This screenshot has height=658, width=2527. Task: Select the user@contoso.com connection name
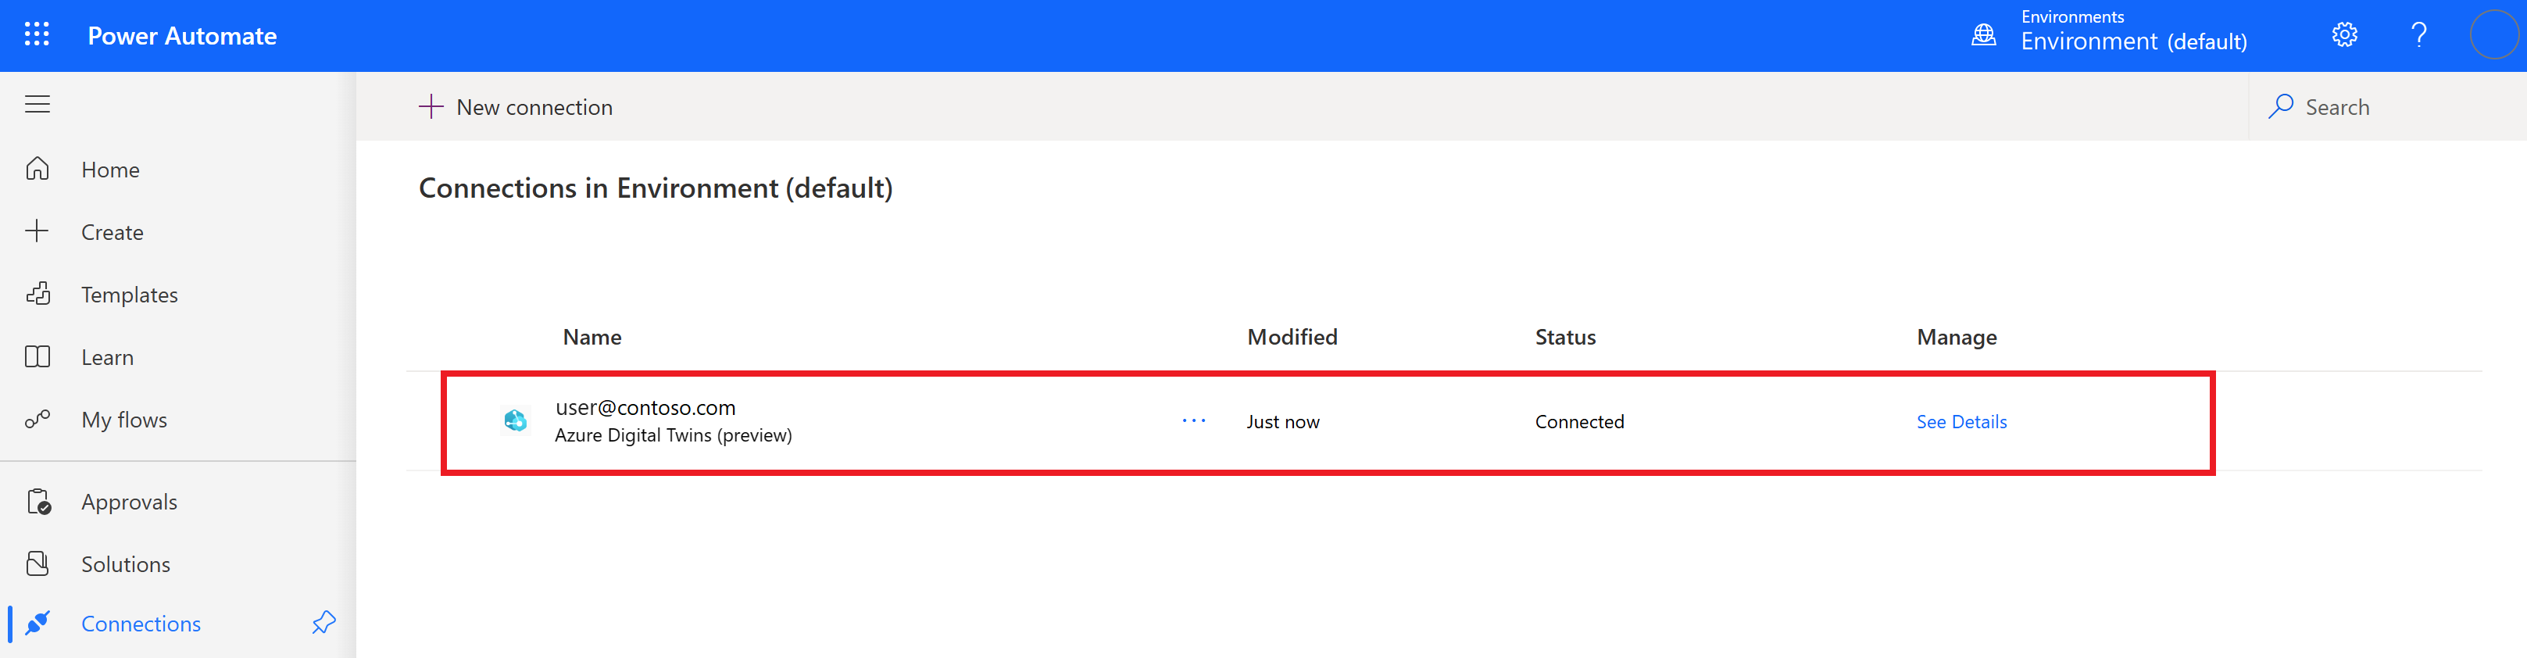coord(645,407)
